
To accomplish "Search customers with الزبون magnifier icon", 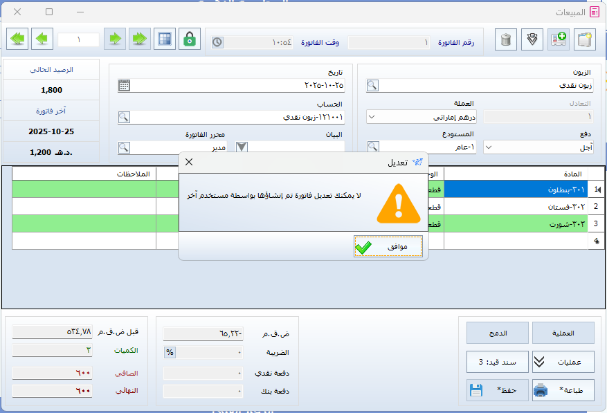I will pos(373,86).
